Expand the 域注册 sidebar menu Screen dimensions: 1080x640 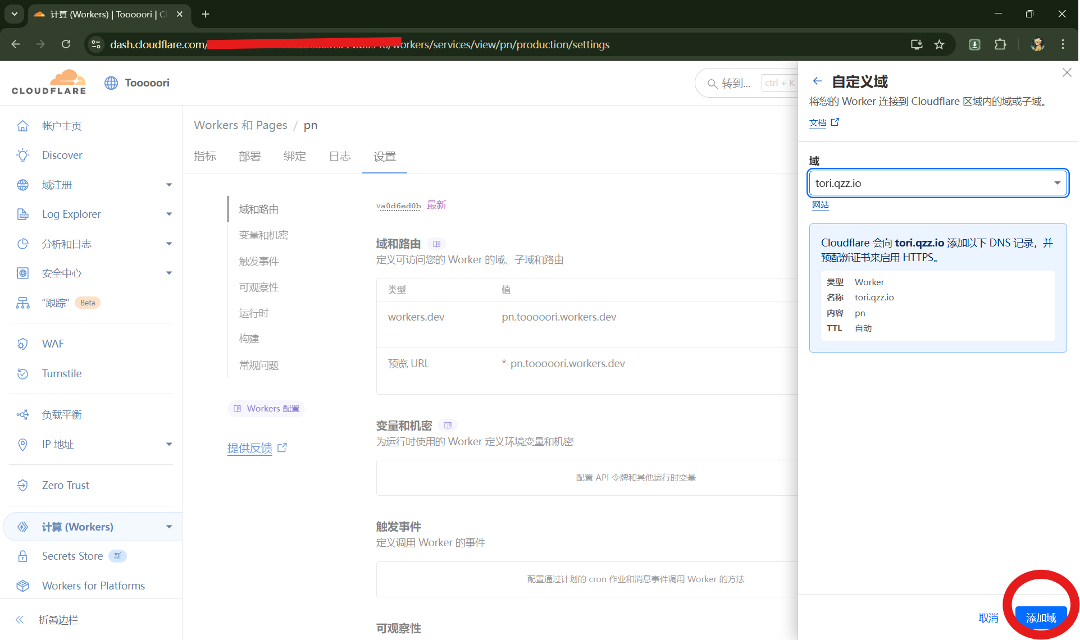click(168, 185)
